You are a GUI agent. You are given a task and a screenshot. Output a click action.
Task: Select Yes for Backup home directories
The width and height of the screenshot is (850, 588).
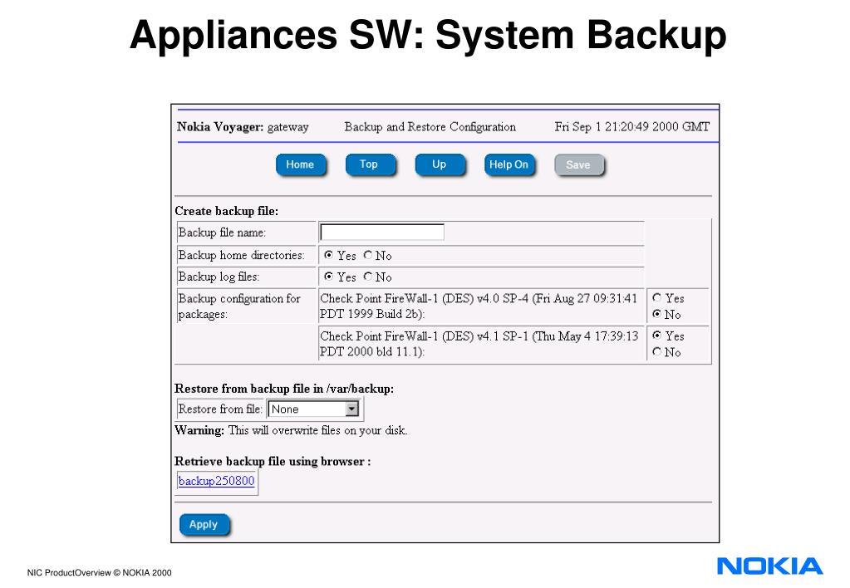coord(328,255)
